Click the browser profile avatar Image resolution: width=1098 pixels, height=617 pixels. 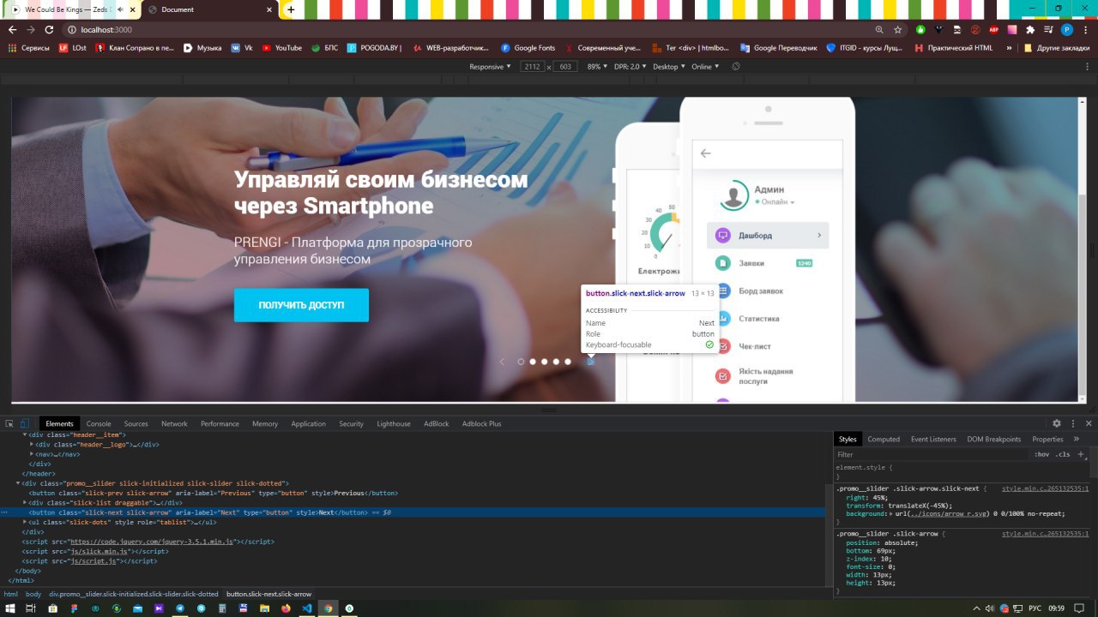[1067, 29]
